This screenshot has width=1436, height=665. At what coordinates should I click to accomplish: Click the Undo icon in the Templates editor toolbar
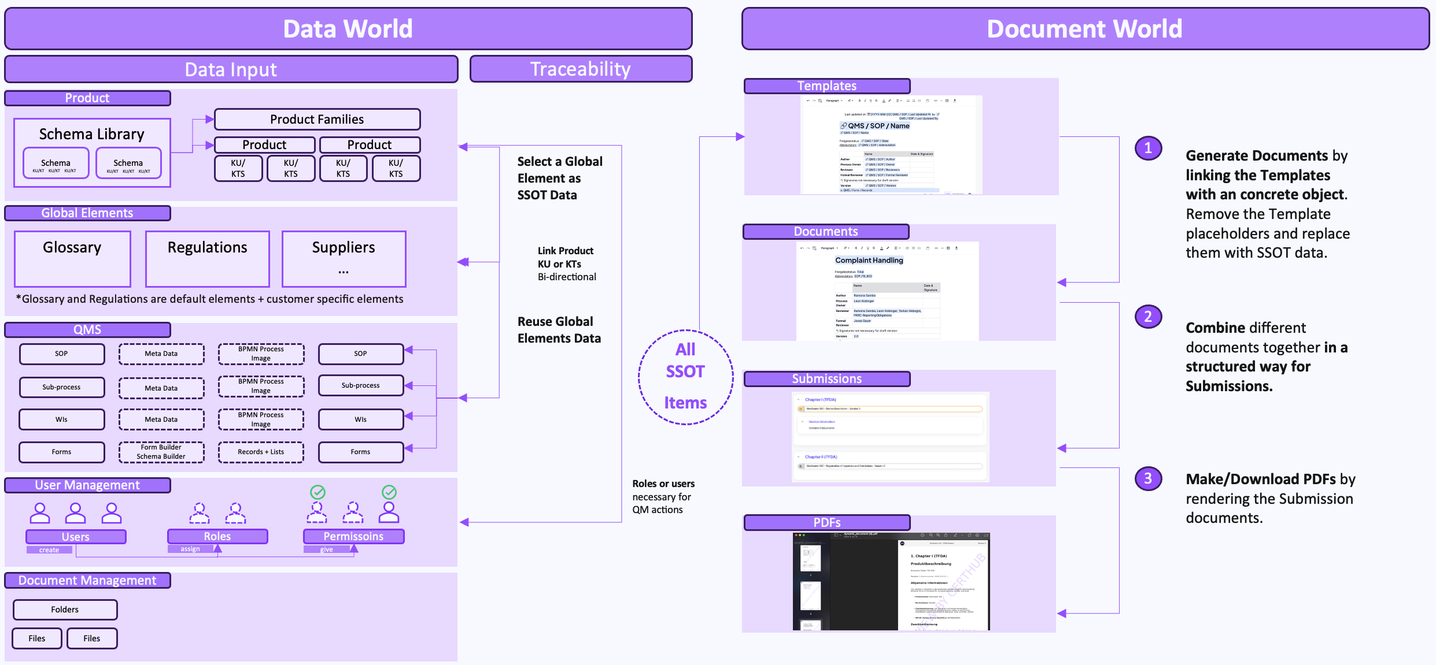click(x=809, y=101)
